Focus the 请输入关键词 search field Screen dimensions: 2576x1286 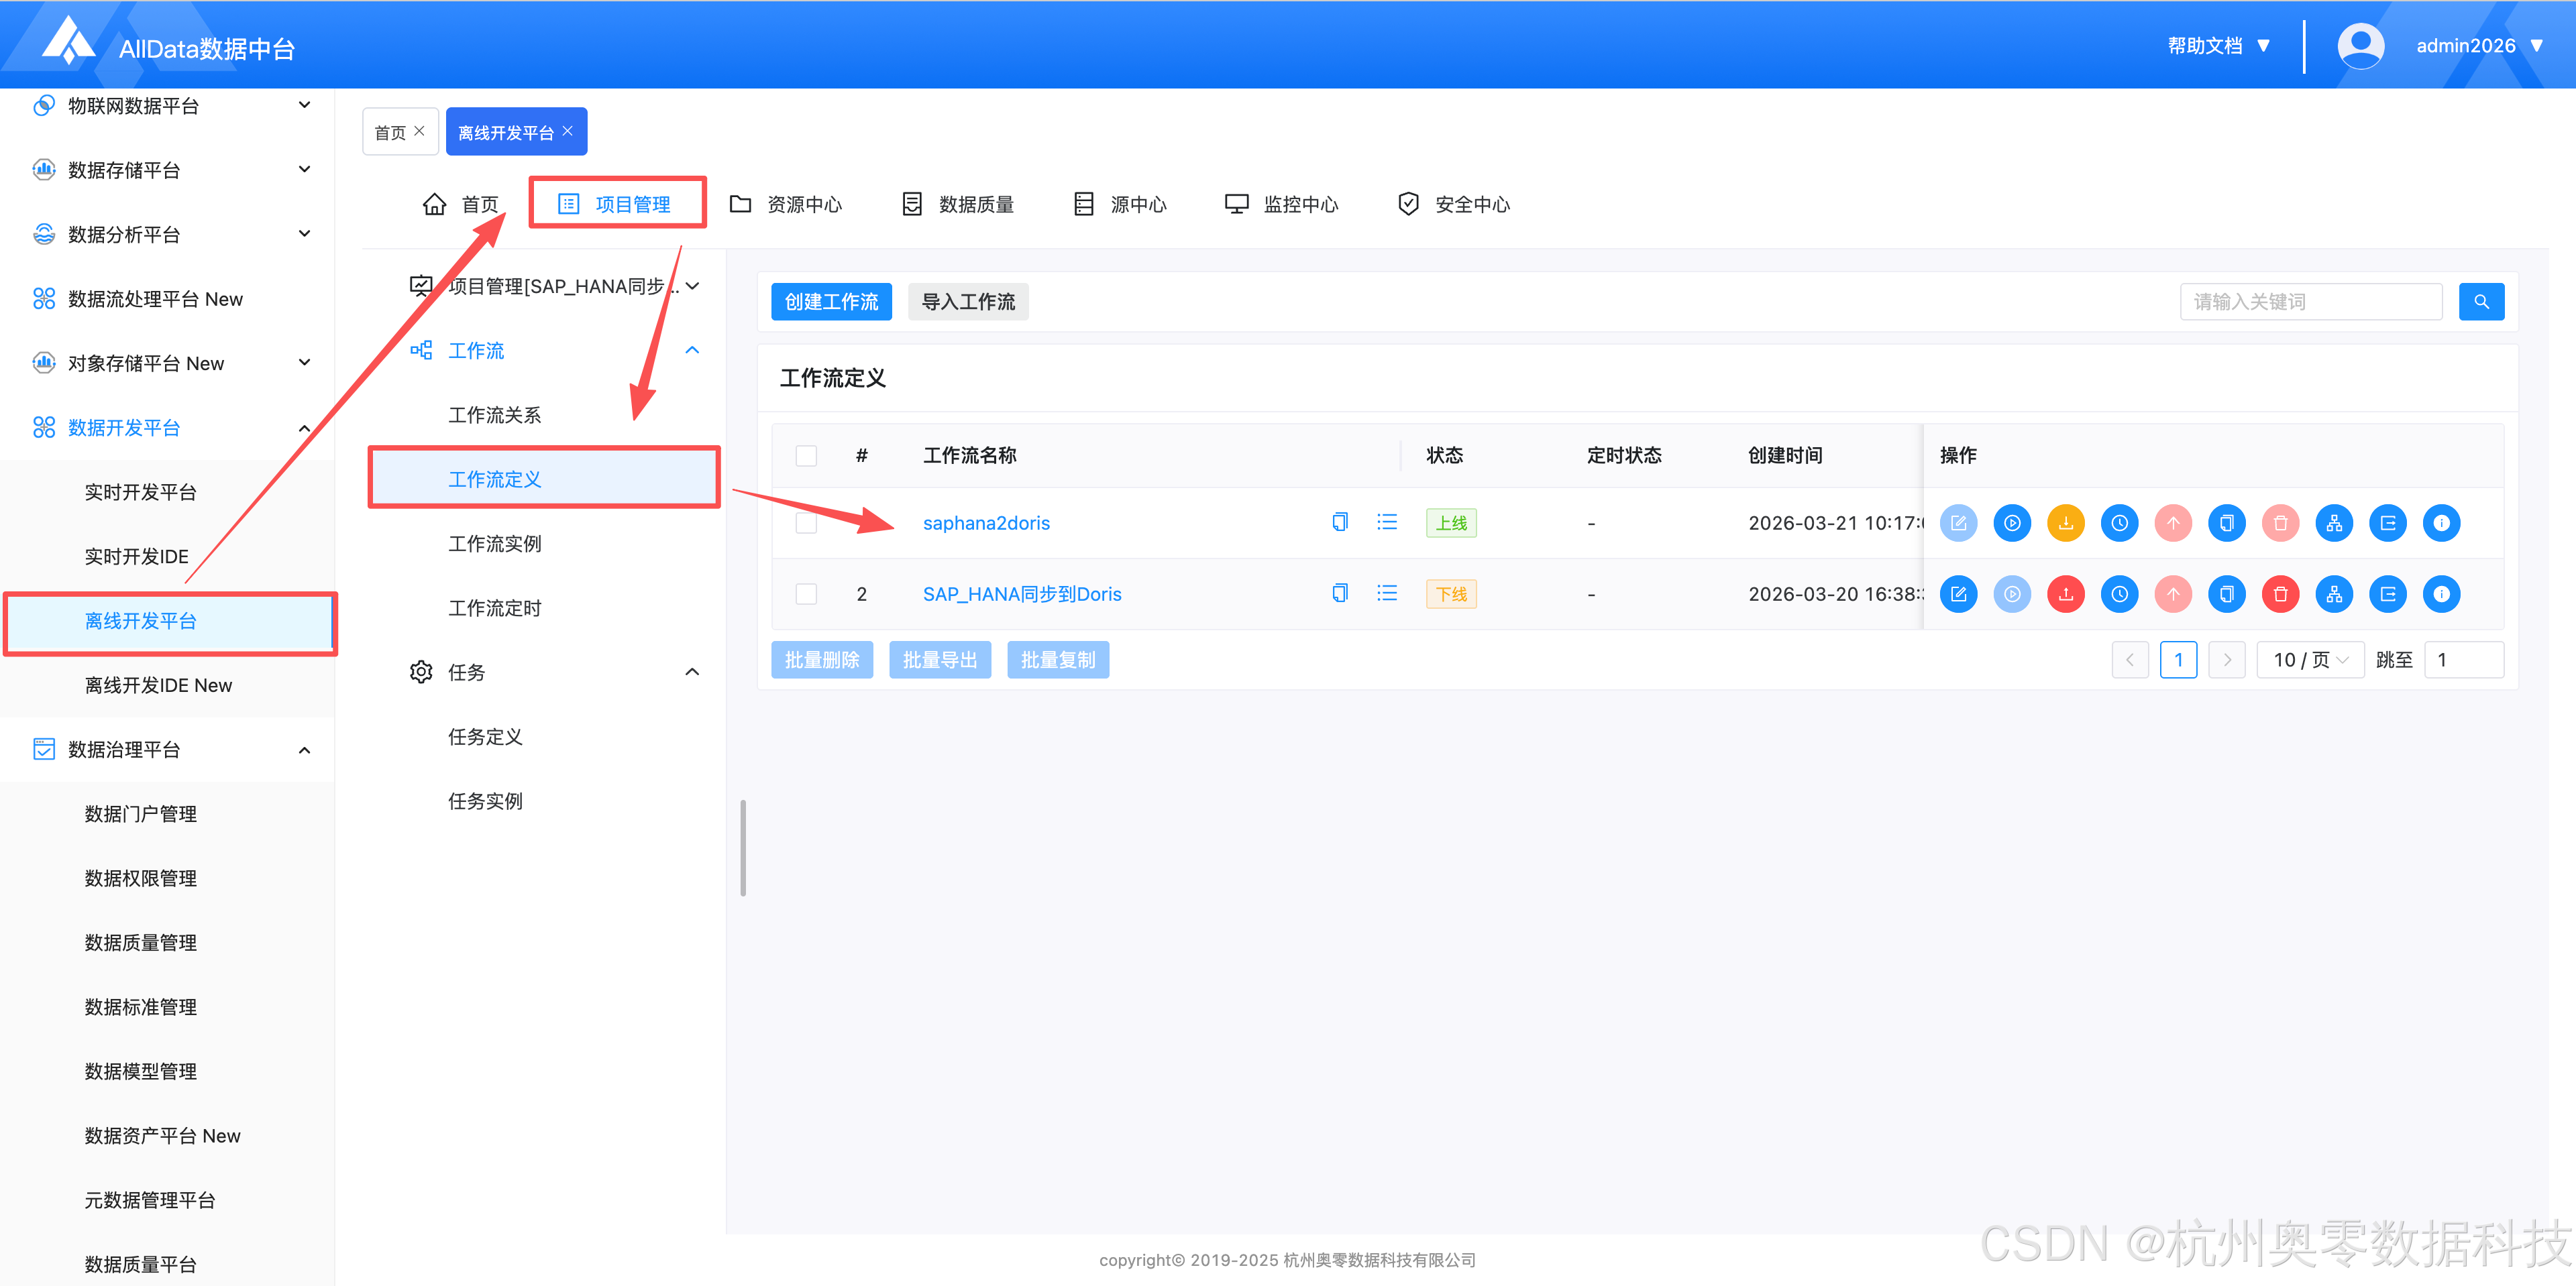[2311, 302]
